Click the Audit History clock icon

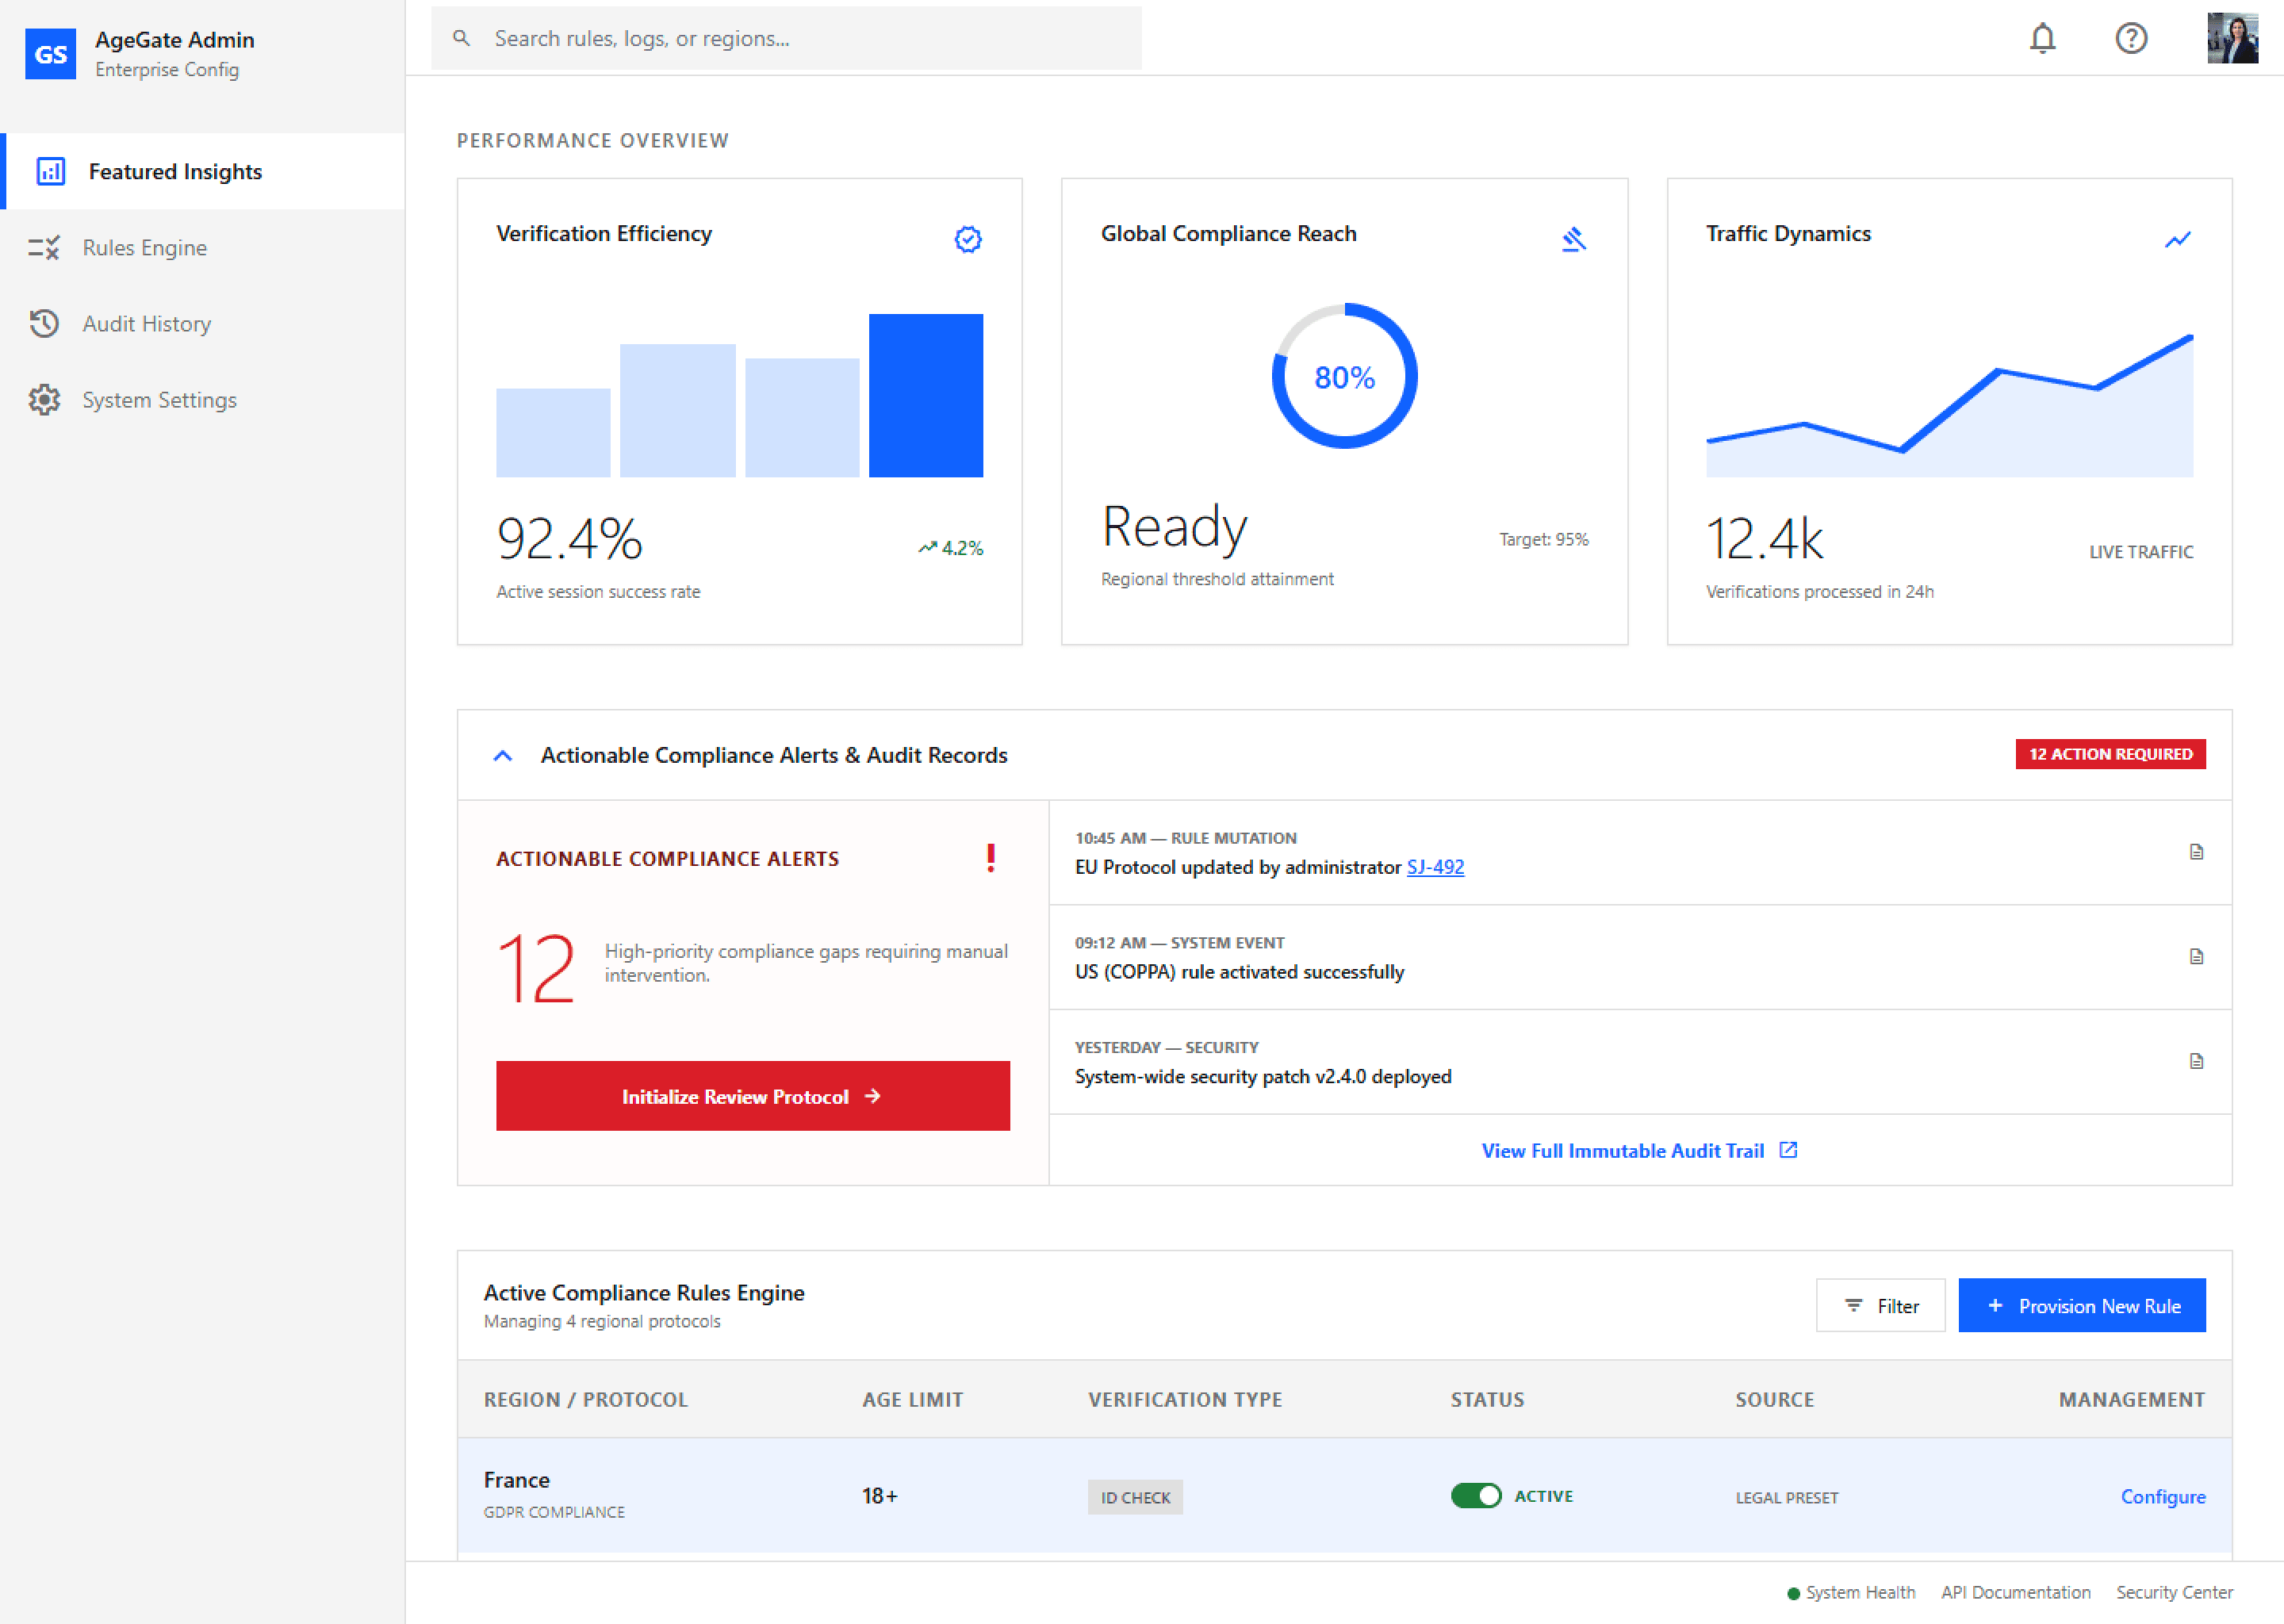coord(44,323)
